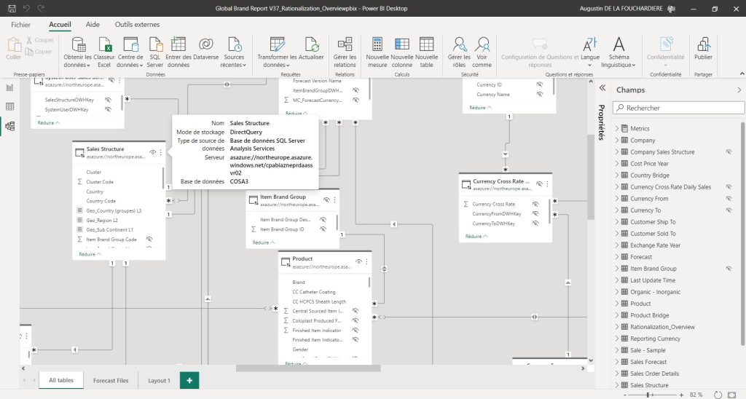This screenshot has height=399, width=746.
Task: Expand Metrics in Champs pane
Action: click(617, 128)
